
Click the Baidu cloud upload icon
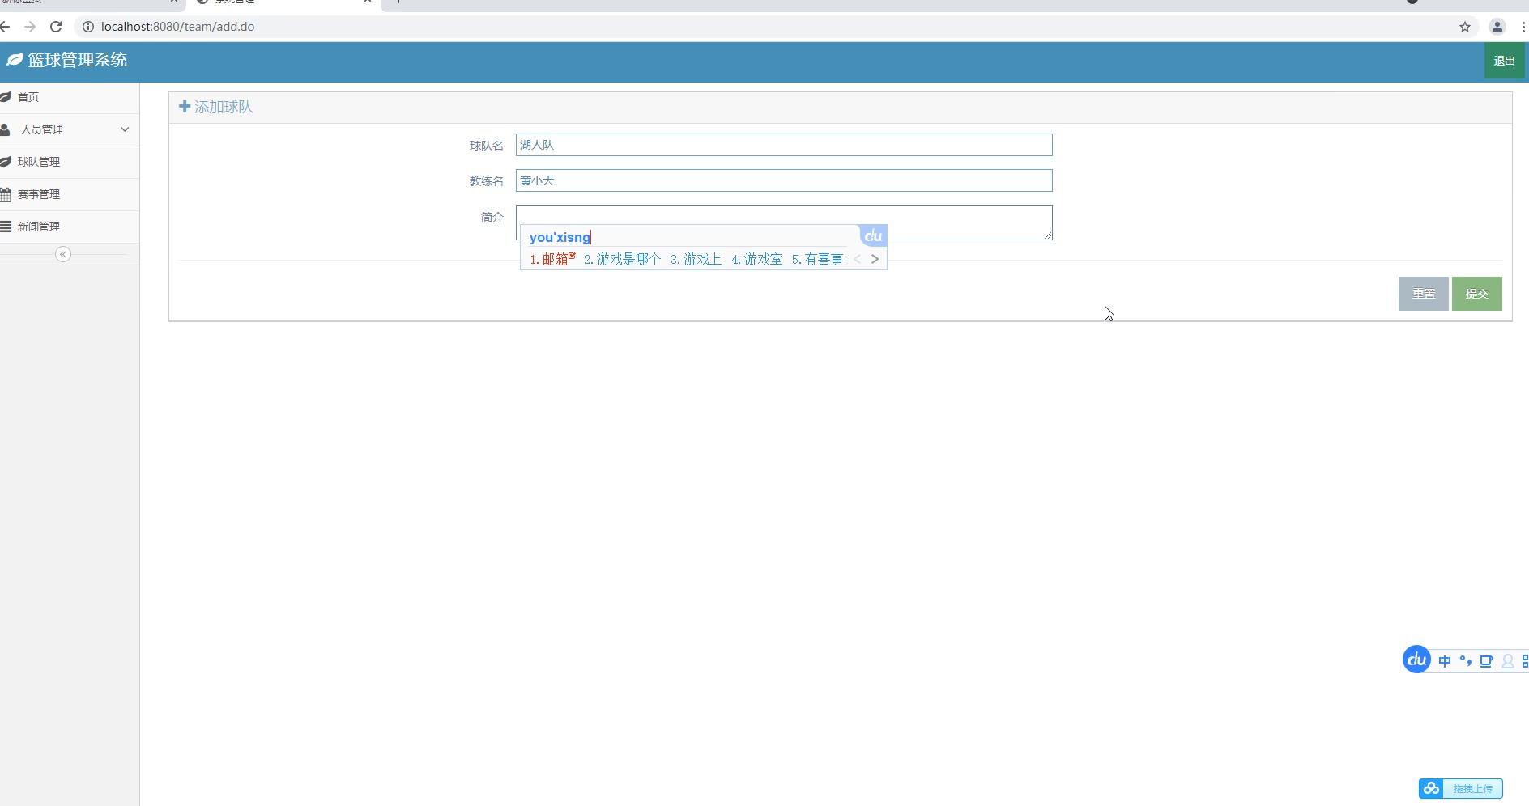(x=1431, y=788)
